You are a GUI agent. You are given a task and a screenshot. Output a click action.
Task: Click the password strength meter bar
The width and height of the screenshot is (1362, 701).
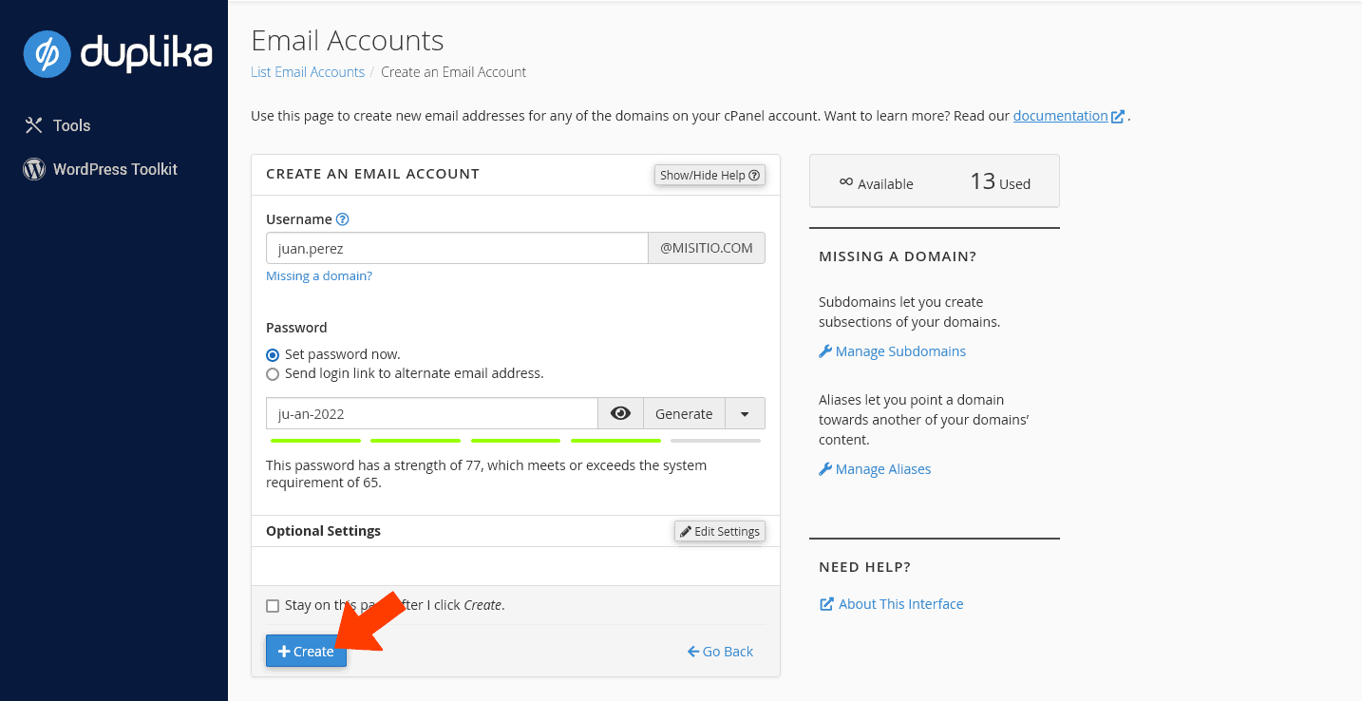[x=515, y=441]
